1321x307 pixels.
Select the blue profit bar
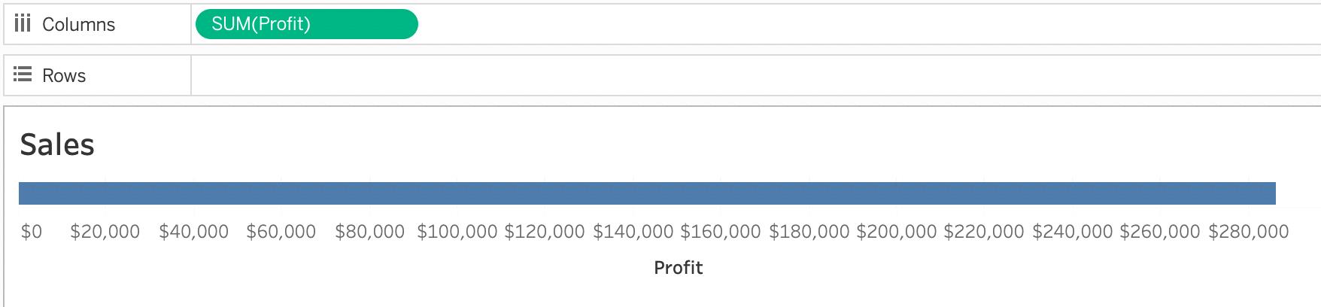click(647, 193)
